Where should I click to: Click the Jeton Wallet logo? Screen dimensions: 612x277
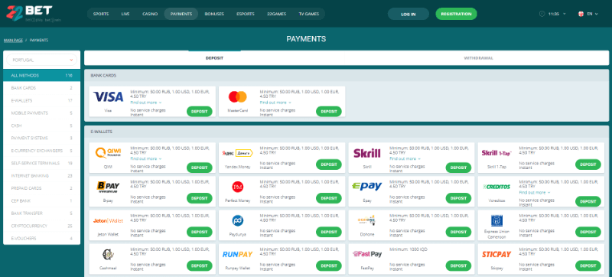pos(108,221)
